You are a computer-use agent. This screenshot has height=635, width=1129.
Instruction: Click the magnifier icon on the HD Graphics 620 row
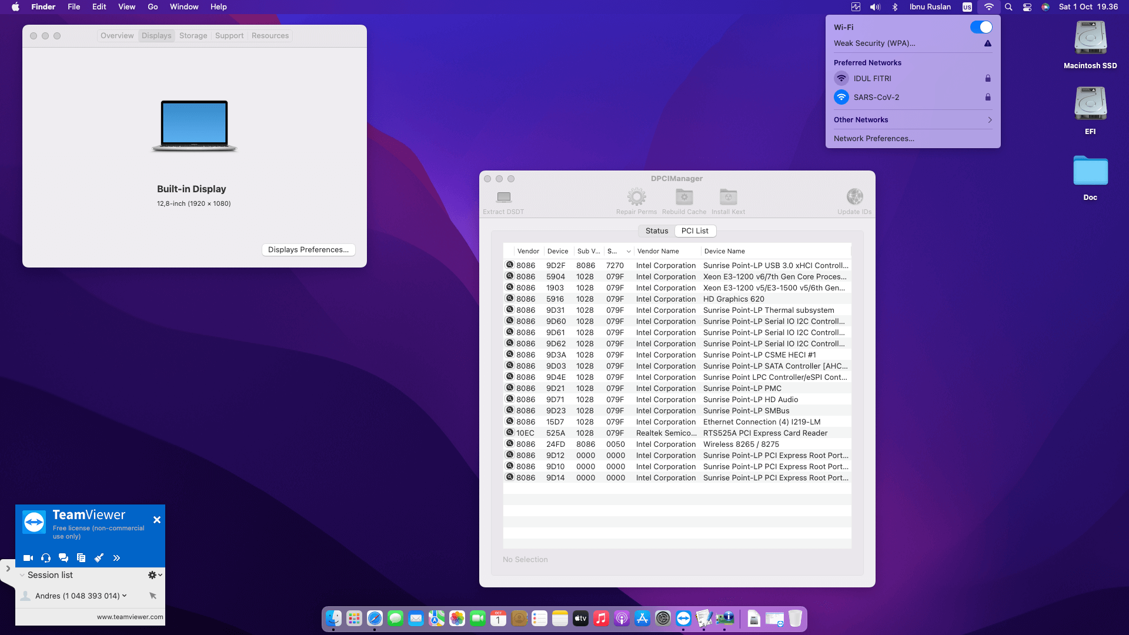[x=510, y=299]
